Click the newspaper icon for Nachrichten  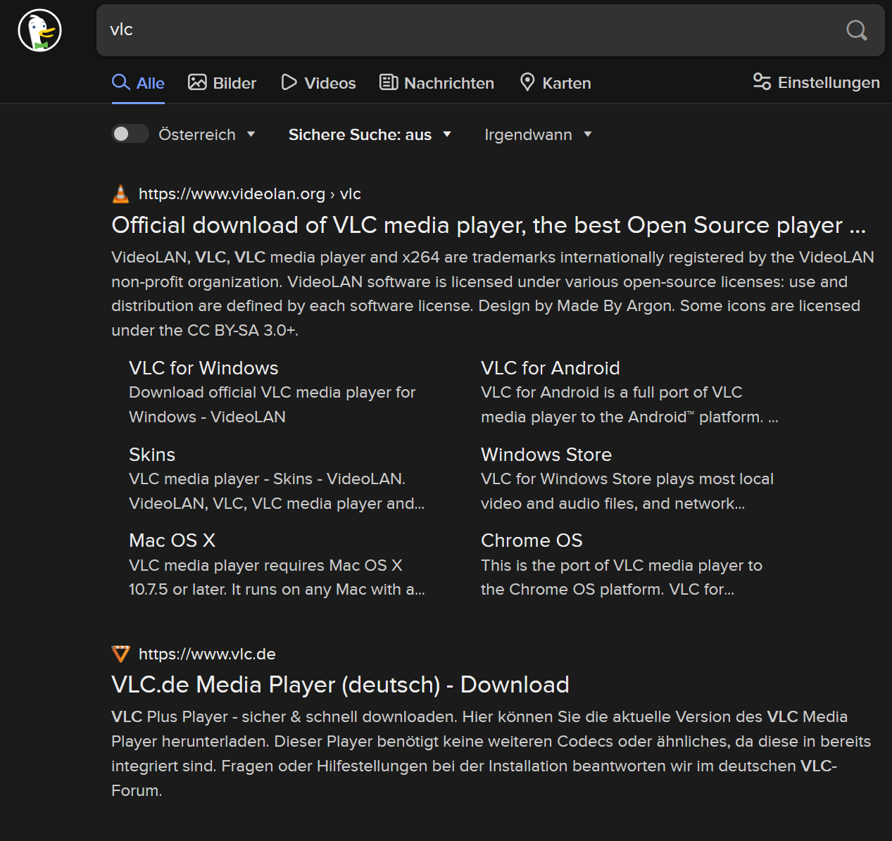point(389,82)
